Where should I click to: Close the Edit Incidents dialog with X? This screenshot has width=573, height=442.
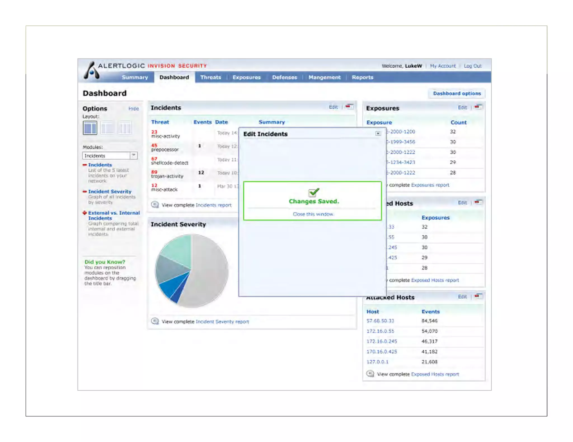[378, 134]
